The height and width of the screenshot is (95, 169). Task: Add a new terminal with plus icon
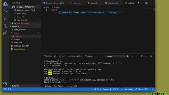click(x=132, y=56)
